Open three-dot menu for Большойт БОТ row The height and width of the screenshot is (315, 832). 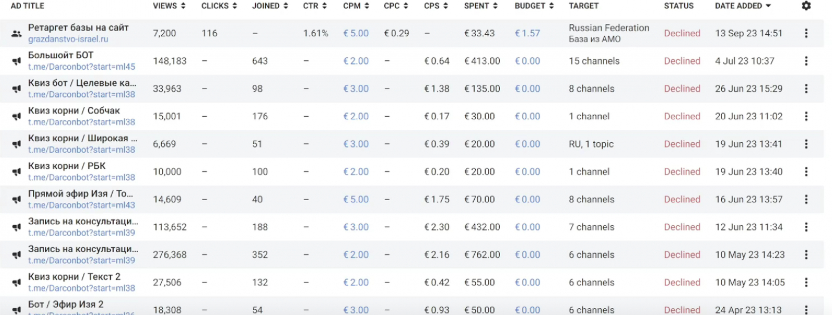pos(806,61)
